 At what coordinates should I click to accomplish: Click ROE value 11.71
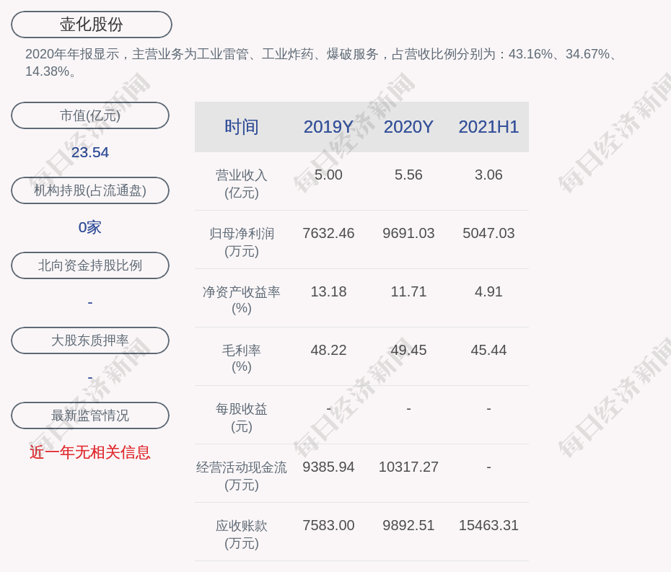coord(408,292)
